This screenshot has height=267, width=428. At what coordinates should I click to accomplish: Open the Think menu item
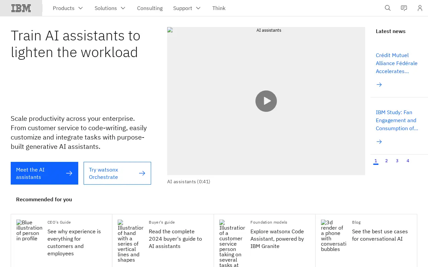(219, 8)
